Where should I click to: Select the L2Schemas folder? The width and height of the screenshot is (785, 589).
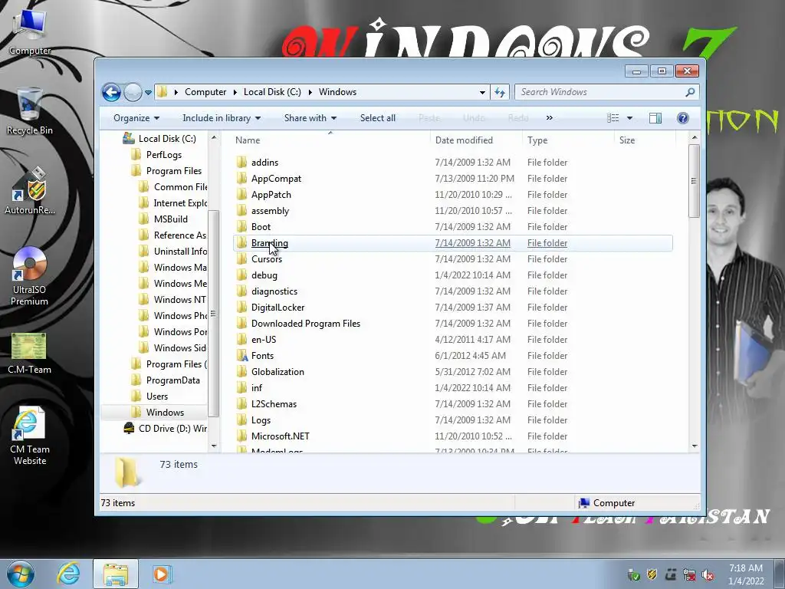click(x=274, y=404)
